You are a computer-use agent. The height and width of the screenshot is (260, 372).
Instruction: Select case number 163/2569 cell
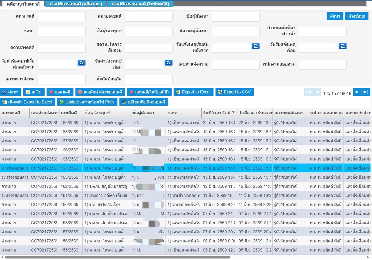pyautogui.click(x=71, y=177)
